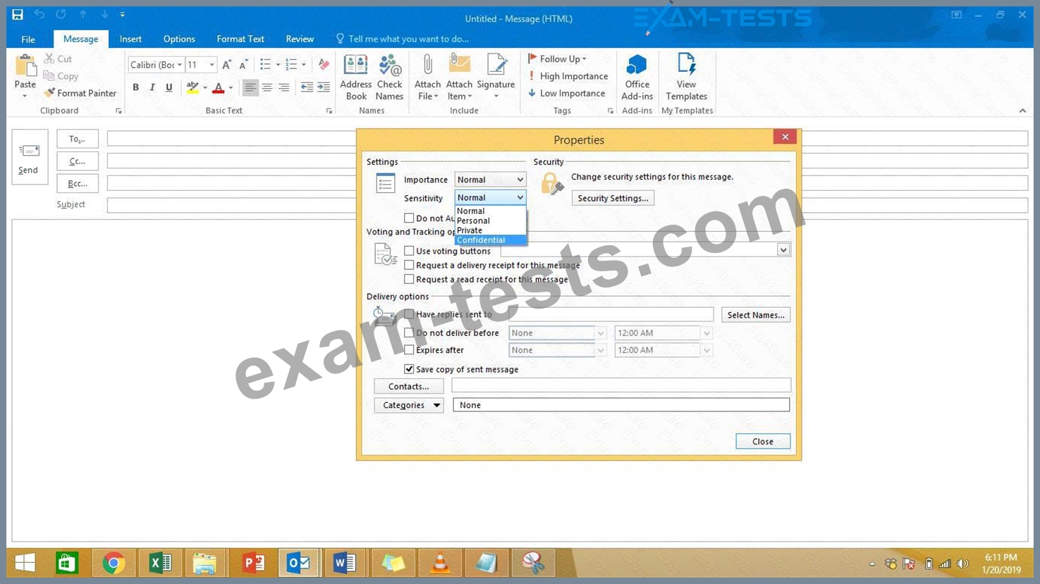Open the Do not deliver before date dropdown
The image size is (1040, 584).
pos(601,333)
